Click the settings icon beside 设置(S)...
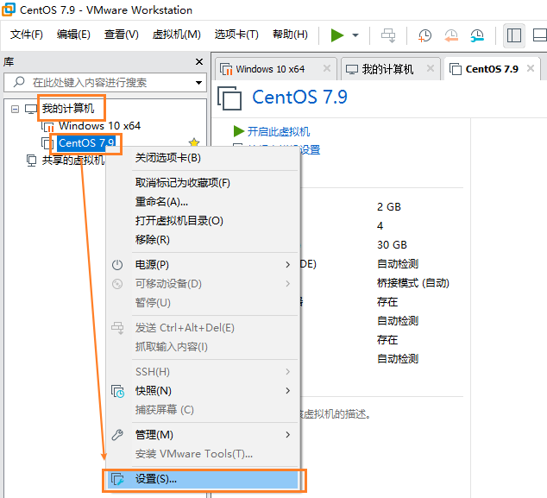Viewport: 547px width, 498px height. 117,479
